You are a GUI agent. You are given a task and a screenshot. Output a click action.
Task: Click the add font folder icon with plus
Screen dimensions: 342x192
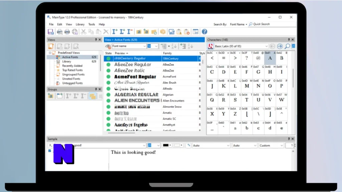[x=146, y=32]
